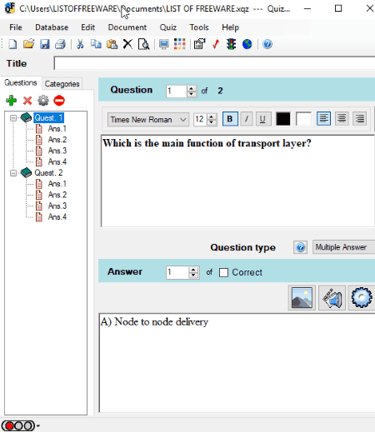Toggle Italic formatting button
The height and width of the screenshot is (432, 375).
point(247,119)
